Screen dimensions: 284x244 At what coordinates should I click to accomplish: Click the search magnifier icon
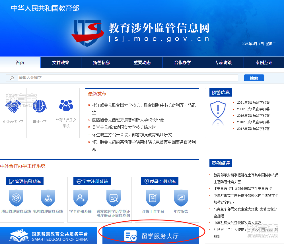12,78
